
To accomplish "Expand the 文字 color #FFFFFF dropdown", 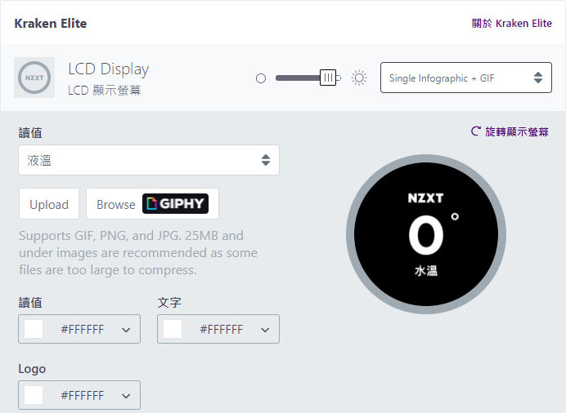I will [x=218, y=329].
